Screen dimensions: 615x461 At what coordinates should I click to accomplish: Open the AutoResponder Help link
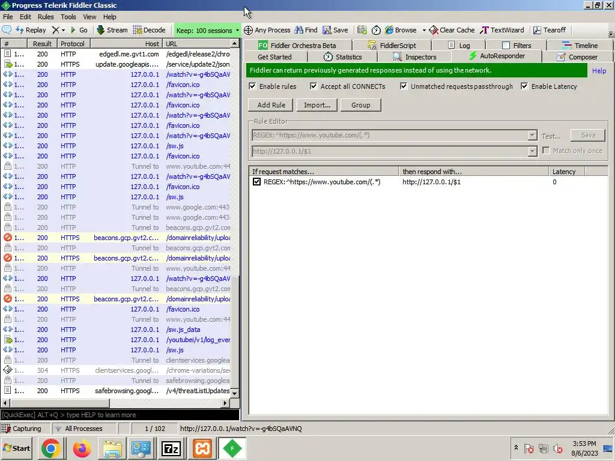click(x=599, y=71)
